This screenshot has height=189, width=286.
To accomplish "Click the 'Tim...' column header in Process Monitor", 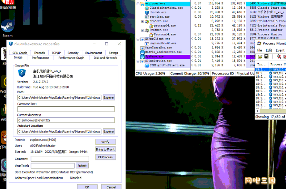I will click(x=262, y=64).
